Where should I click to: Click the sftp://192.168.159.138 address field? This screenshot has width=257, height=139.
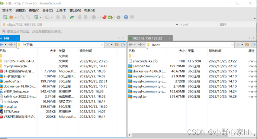pyautogui.click(x=90, y=25)
